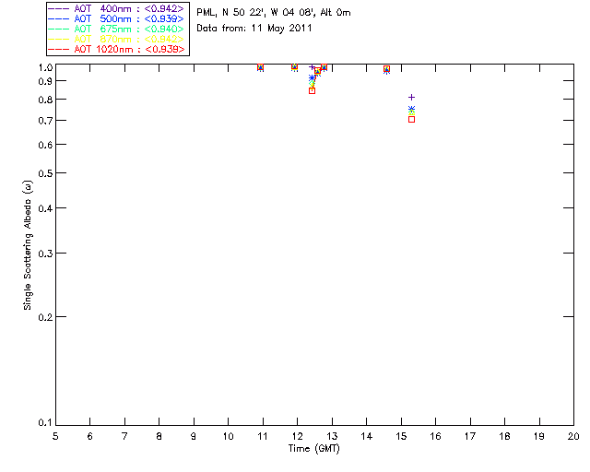Click x-axis tick label 6
This screenshot has height=472, width=590.
90,436
